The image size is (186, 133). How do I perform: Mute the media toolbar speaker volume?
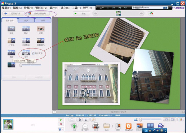[125, 8]
